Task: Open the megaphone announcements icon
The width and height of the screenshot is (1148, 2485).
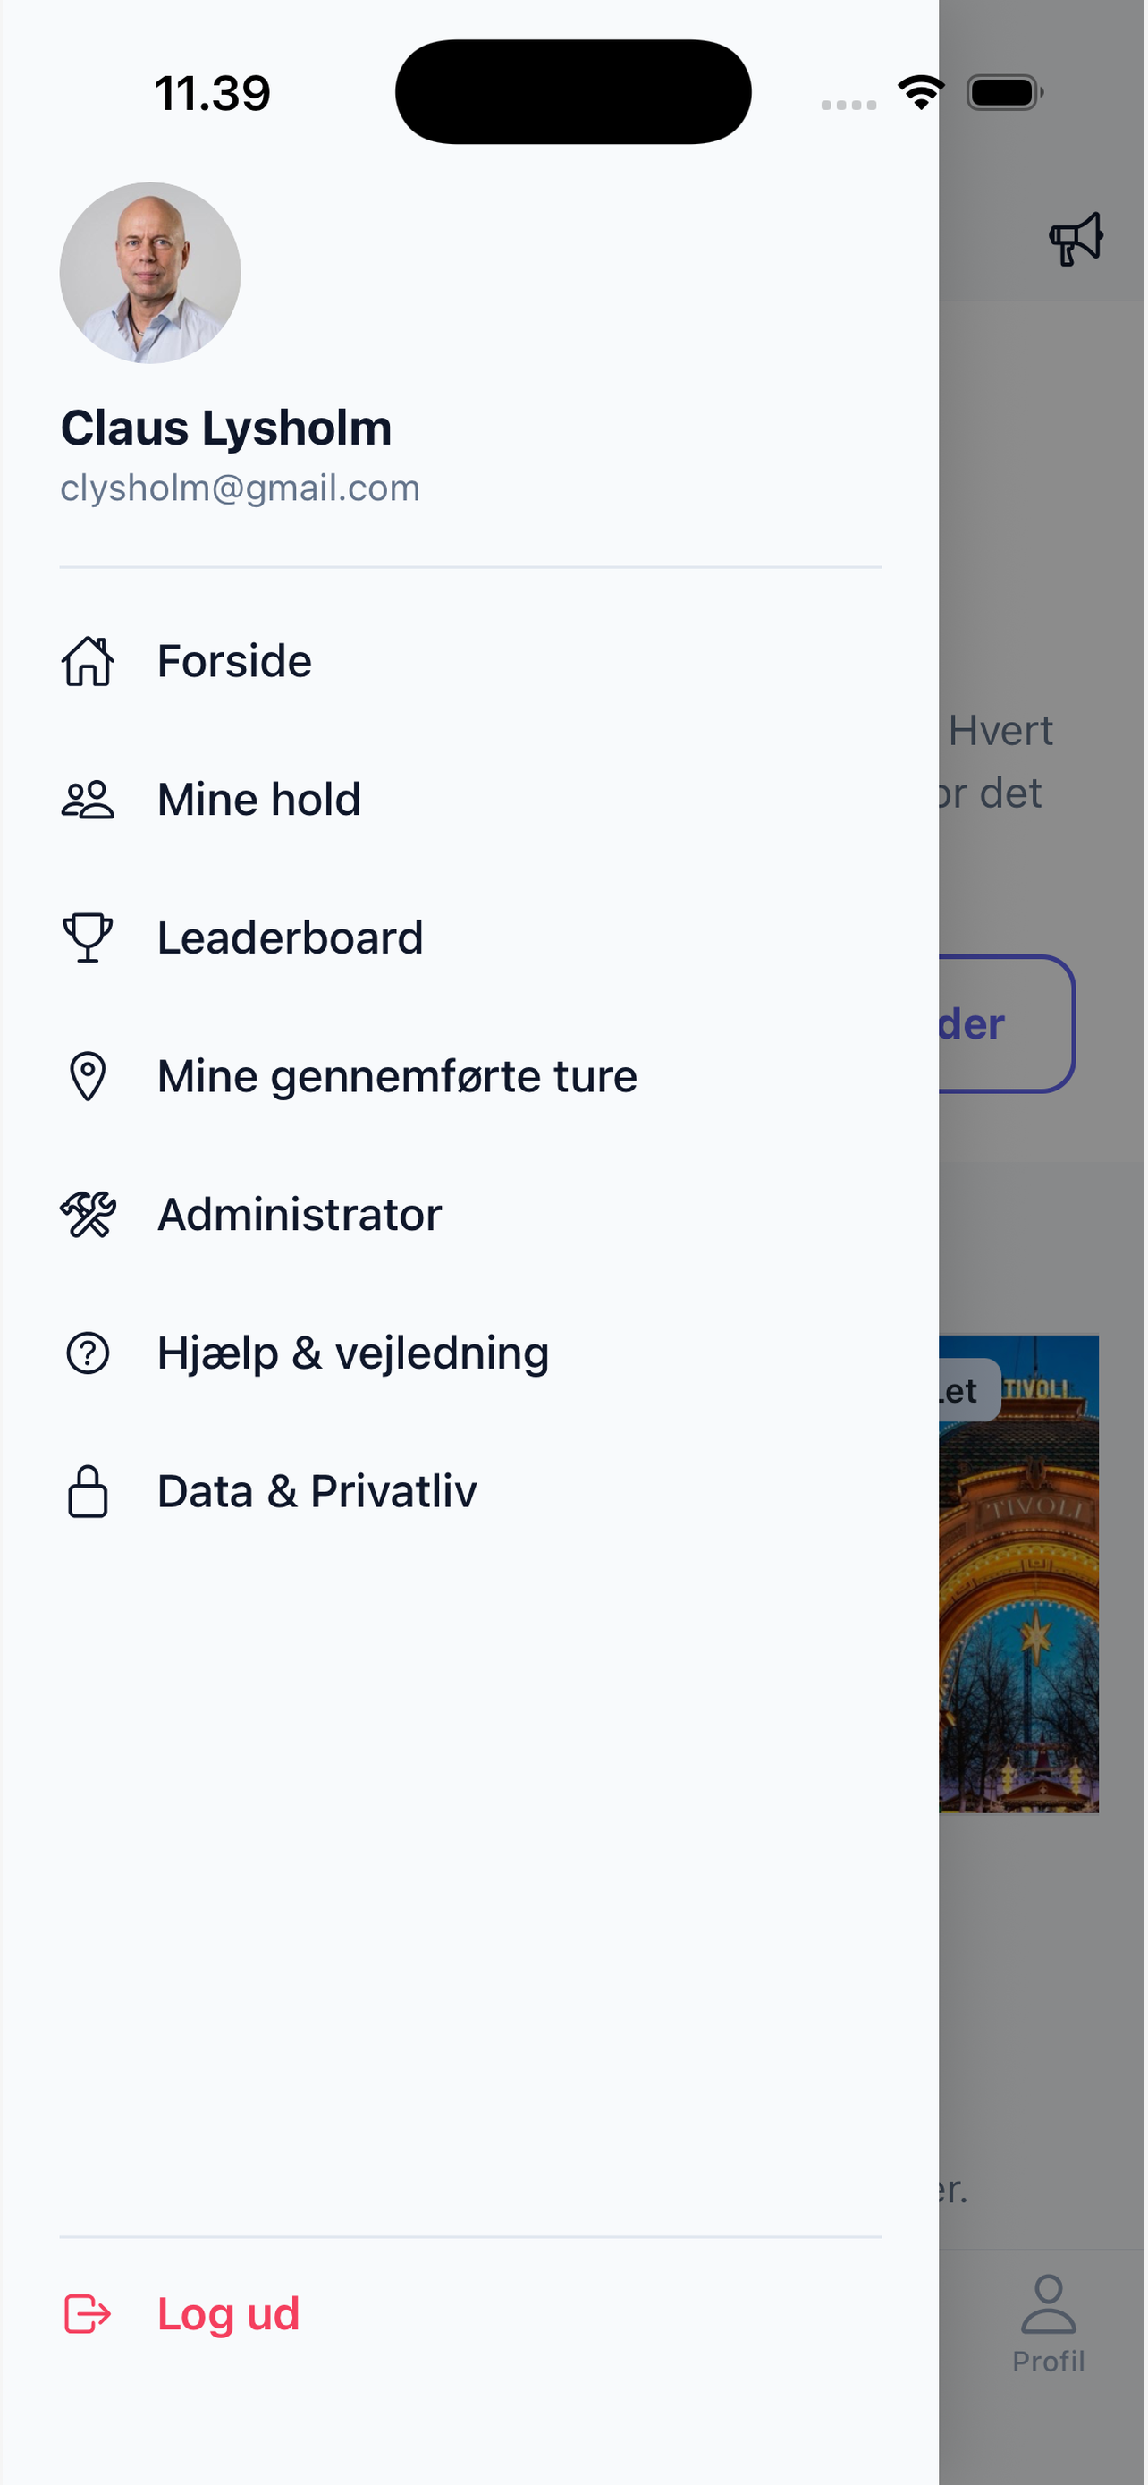Action: point(1076,238)
